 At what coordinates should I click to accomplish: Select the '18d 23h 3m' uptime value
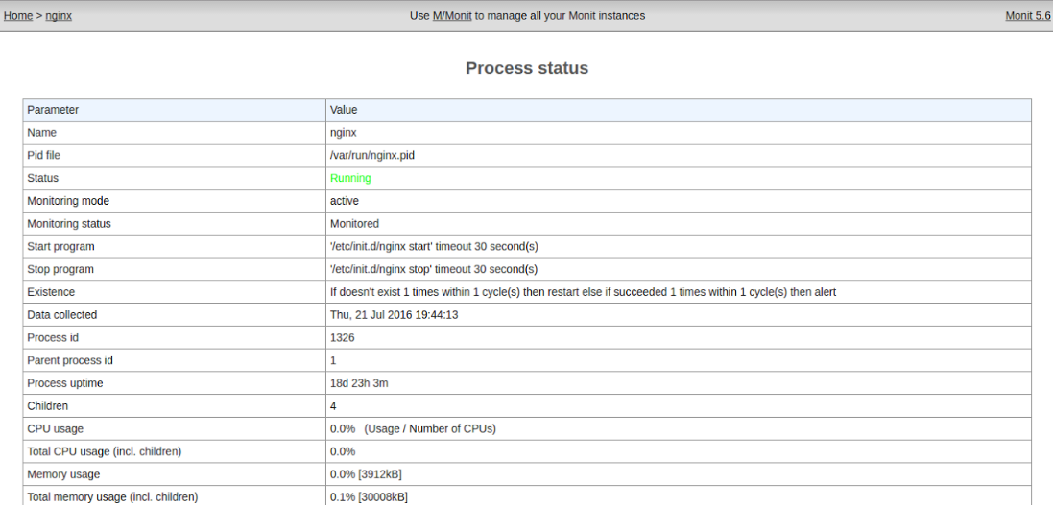tap(359, 383)
